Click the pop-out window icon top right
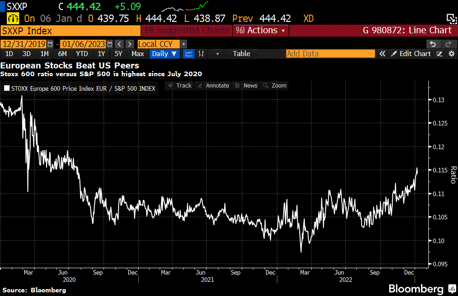 [x=452, y=19]
